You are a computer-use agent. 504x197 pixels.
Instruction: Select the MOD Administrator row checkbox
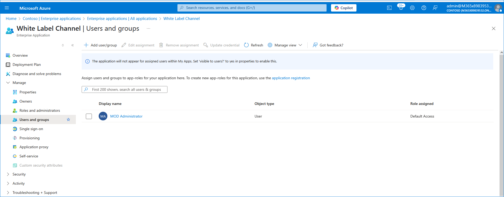tap(89, 116)
